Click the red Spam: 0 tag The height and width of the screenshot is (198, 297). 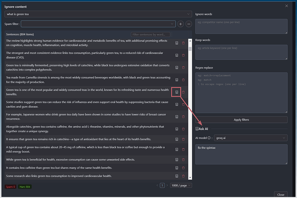[11, 187]
